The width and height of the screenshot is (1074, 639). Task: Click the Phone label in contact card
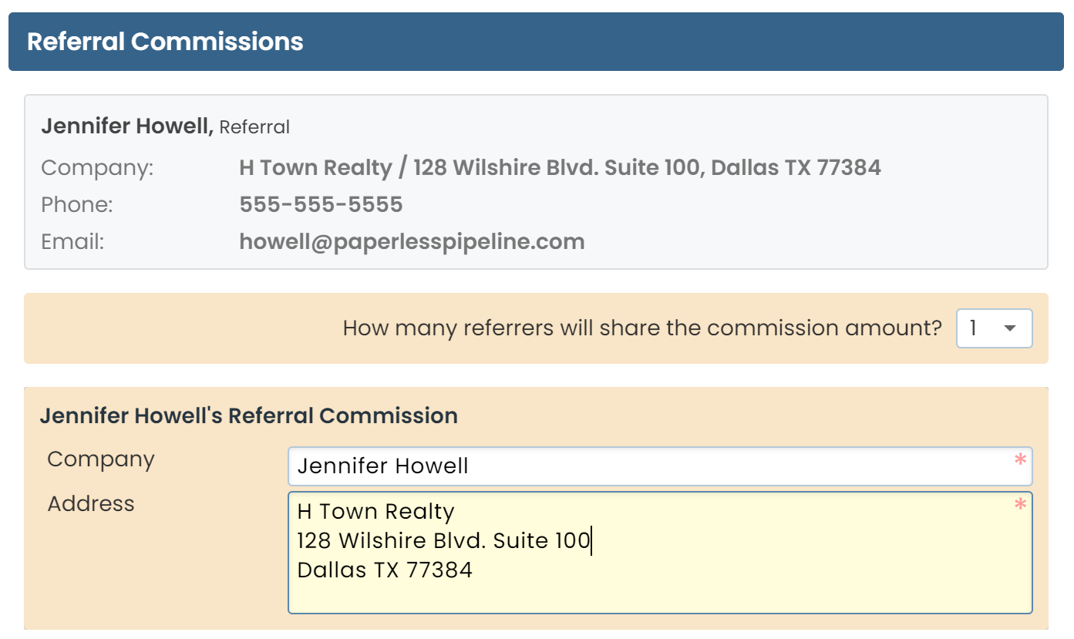(x=77, y=205)
